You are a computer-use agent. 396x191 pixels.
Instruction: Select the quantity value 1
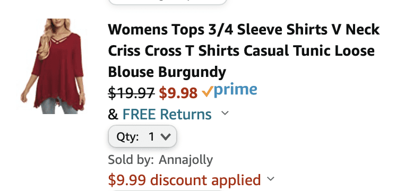tap(151, 137)
